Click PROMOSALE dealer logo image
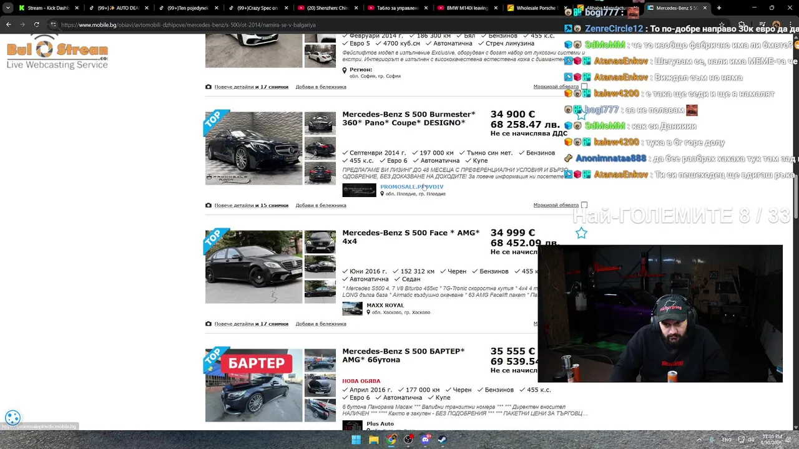Image resolution: width=799 pixels, height=449 pixels. 359,190
